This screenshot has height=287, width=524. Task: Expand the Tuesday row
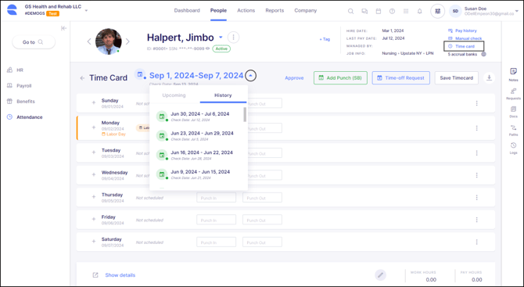click(x=94, y=152)
